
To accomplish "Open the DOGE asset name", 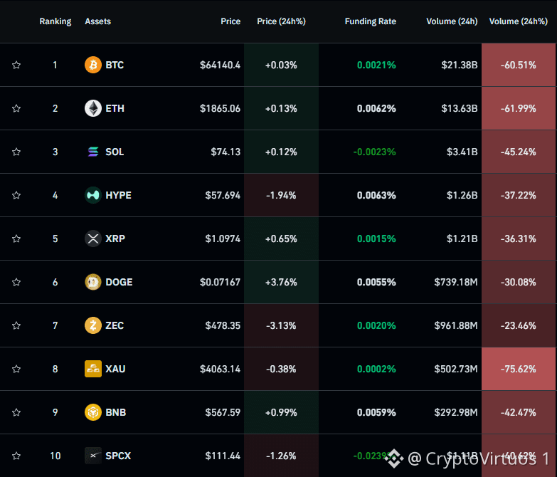I will [x=119, y=282].
